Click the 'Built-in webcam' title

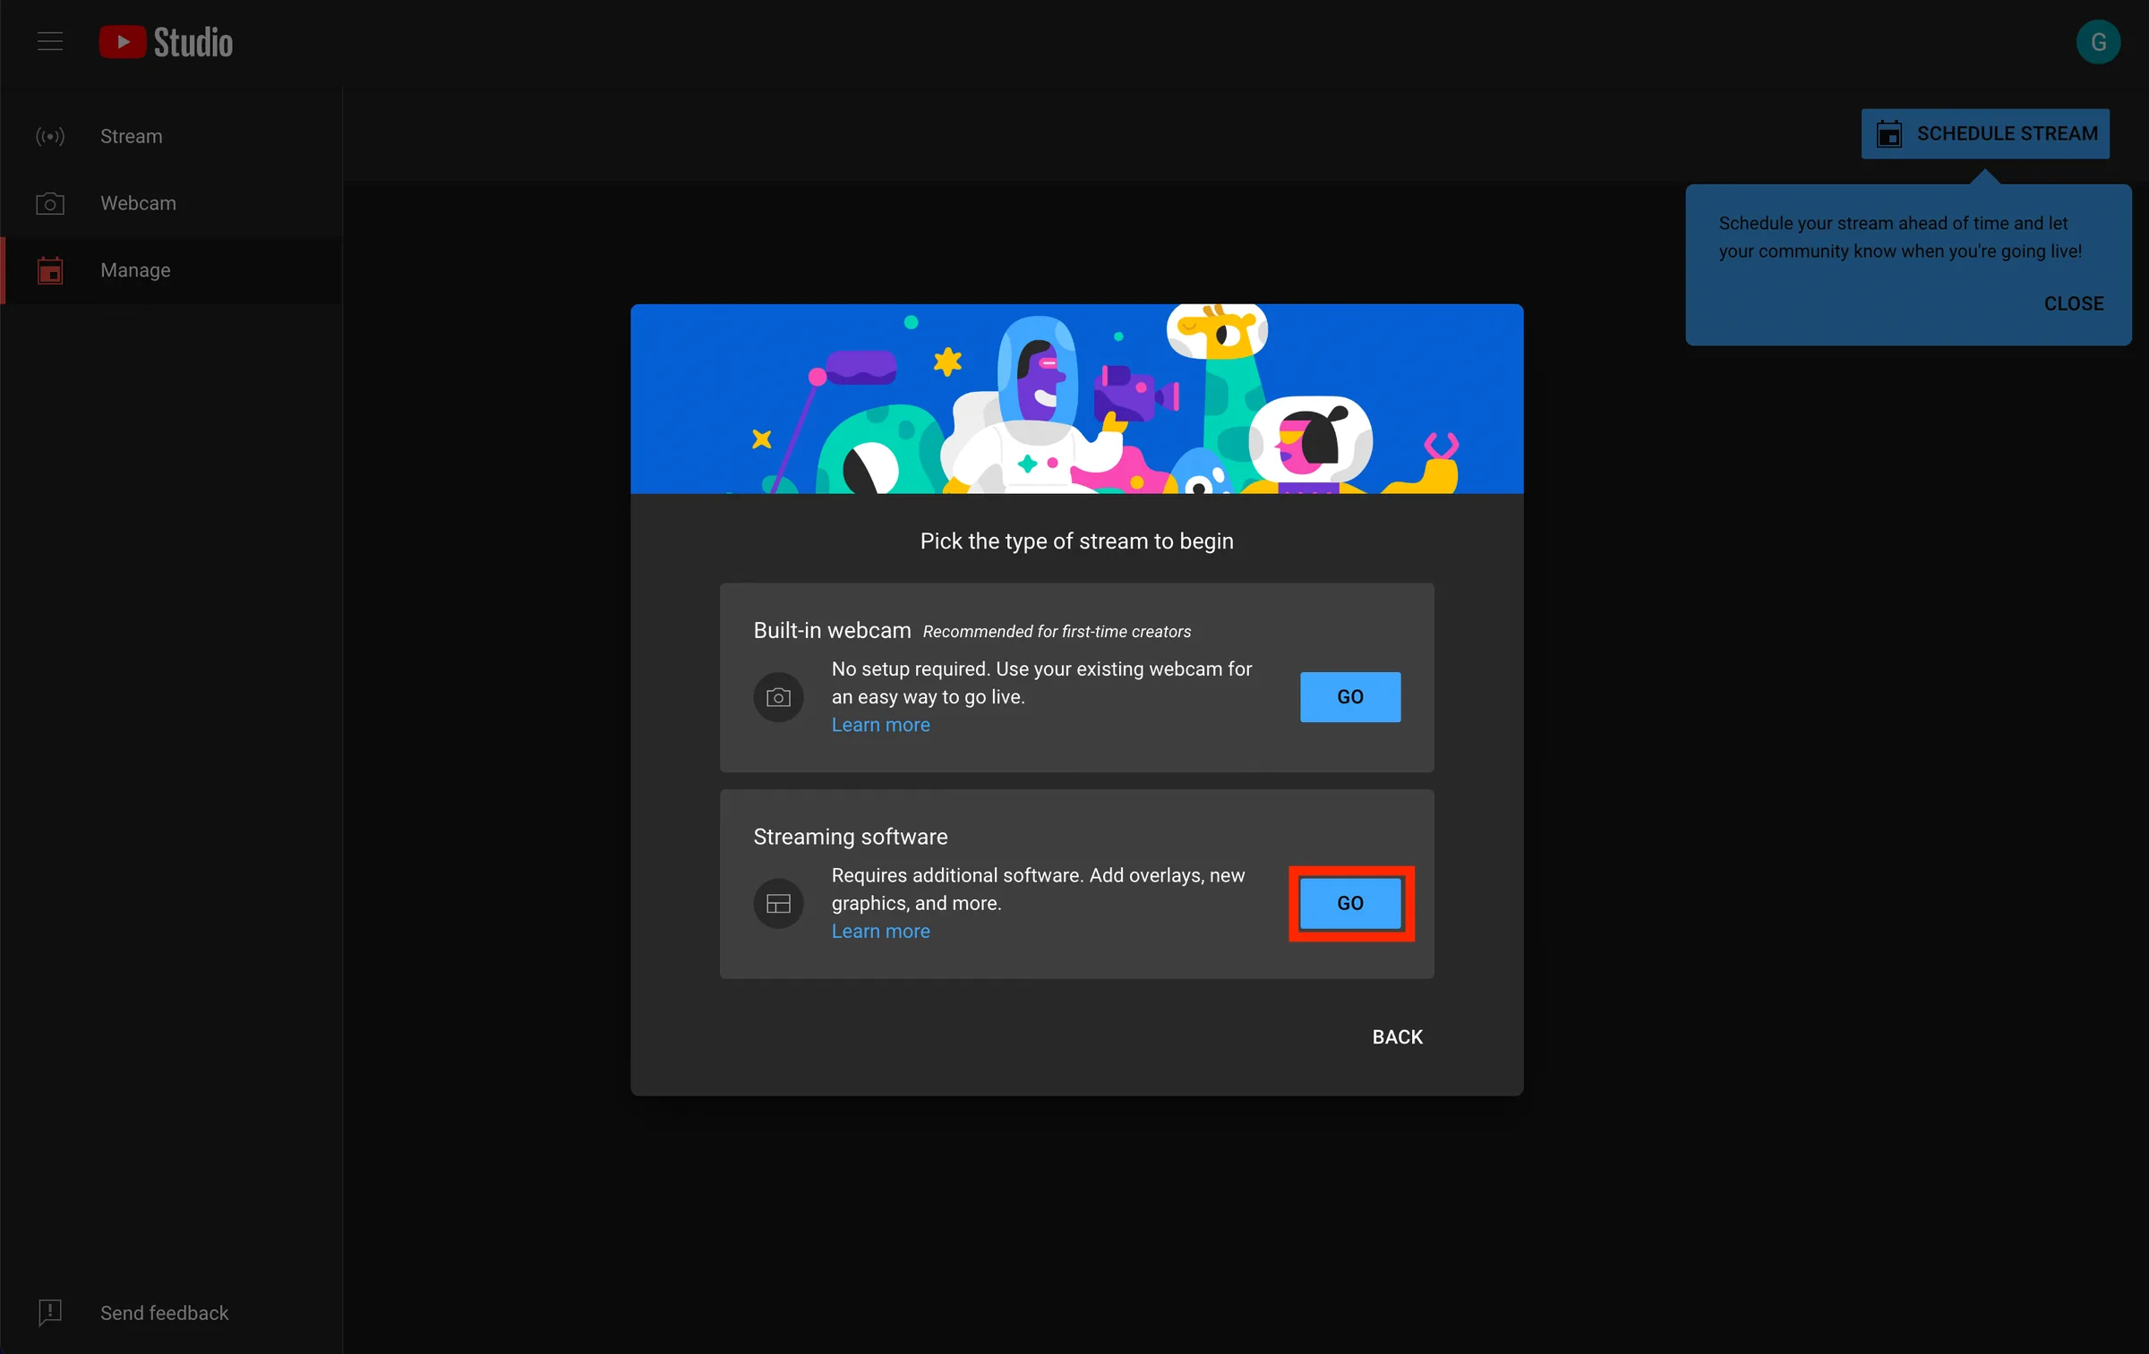coord(832,631)
